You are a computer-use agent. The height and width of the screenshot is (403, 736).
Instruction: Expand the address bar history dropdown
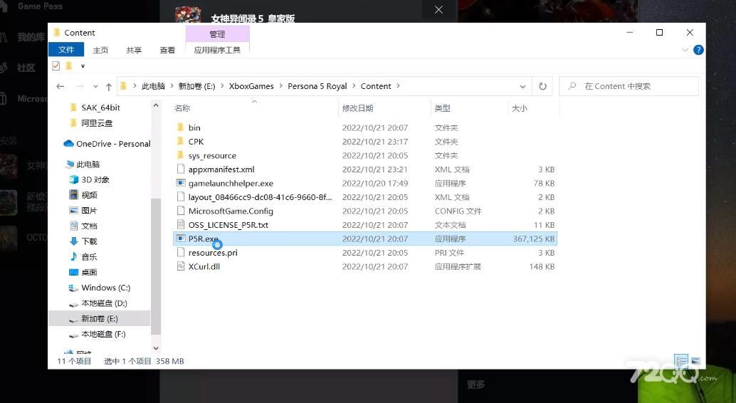(522, 86)
